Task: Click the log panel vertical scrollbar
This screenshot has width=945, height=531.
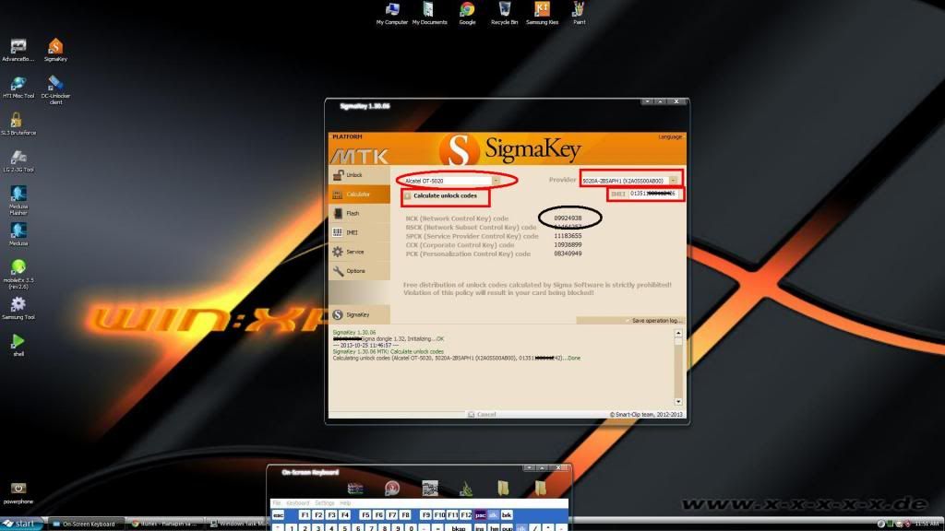Action: (678, 369)
